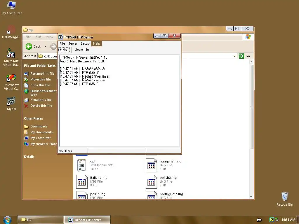The height and width of the screenshot is (224, 299).
Task: Click the Downloads link in Other Places
Action: (x=39, y=127)
